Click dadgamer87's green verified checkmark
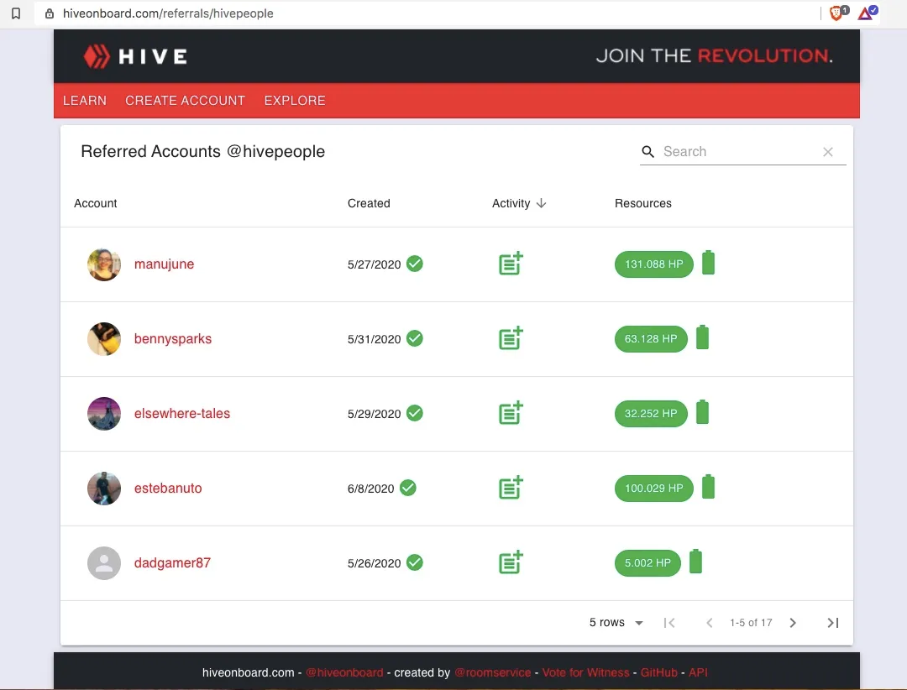The width and height of the screenshot is (907, 690). tap(415, 562)
